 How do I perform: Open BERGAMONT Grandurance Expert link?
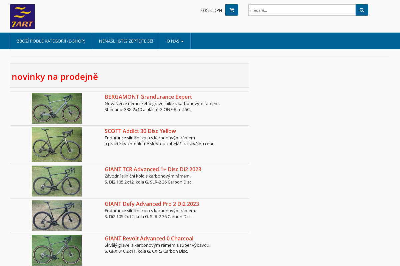148,97
